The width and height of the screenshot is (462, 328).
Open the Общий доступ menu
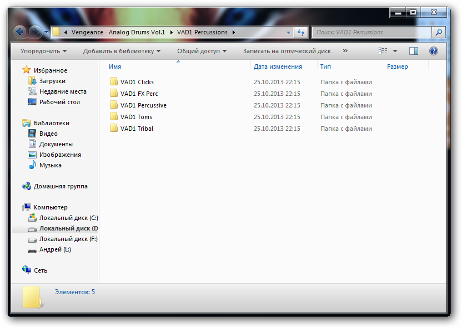pyautogui.click(x=202, y=51)
